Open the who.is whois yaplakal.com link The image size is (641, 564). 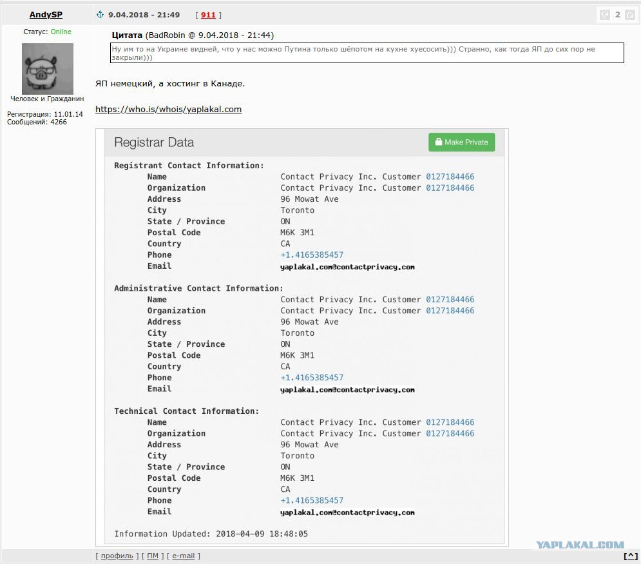pyautogui.click(x=168, y=109)
